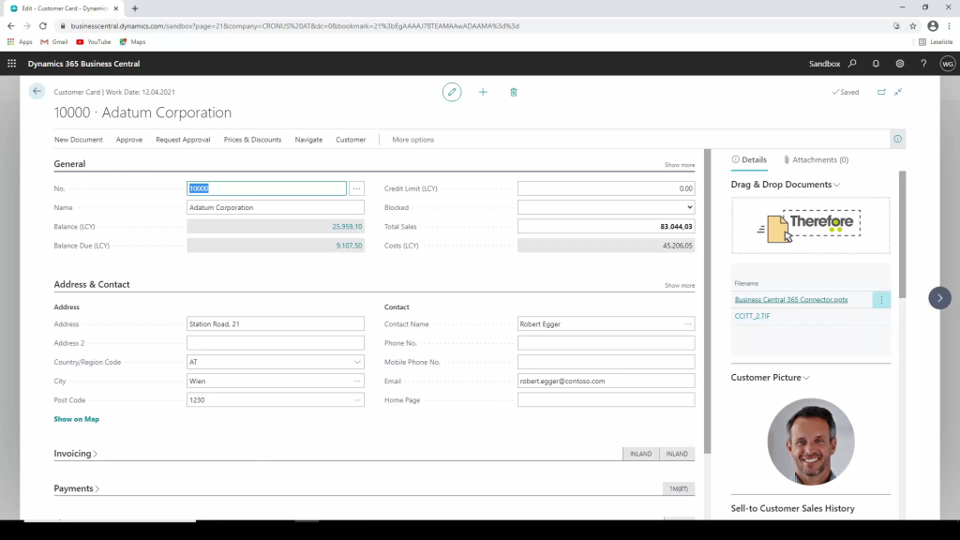Expand the Payments section
This screenshot has height=540, width=960.
pyautogui.click(x=77, y=488)
